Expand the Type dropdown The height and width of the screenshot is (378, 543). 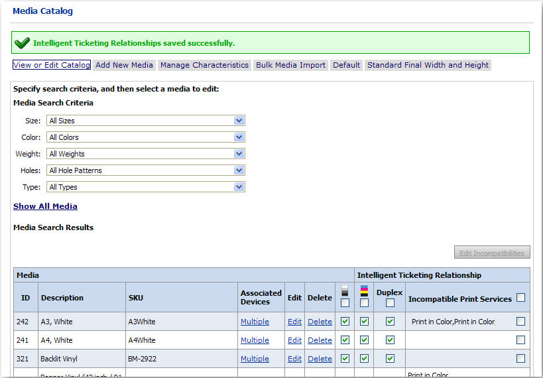tap(146, 187)
